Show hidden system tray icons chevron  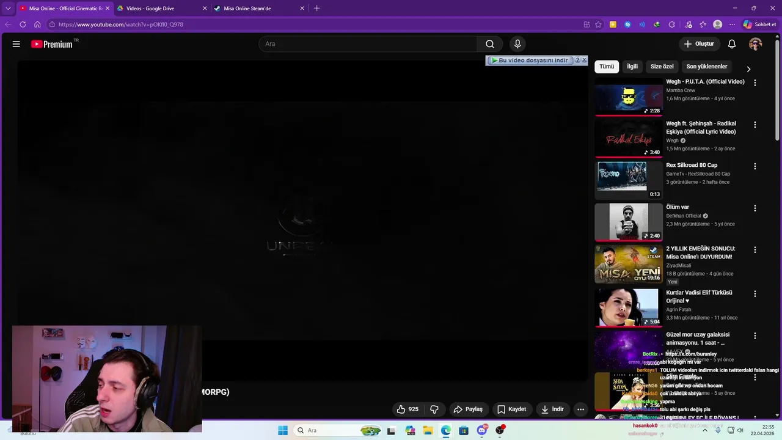[704, 430]
